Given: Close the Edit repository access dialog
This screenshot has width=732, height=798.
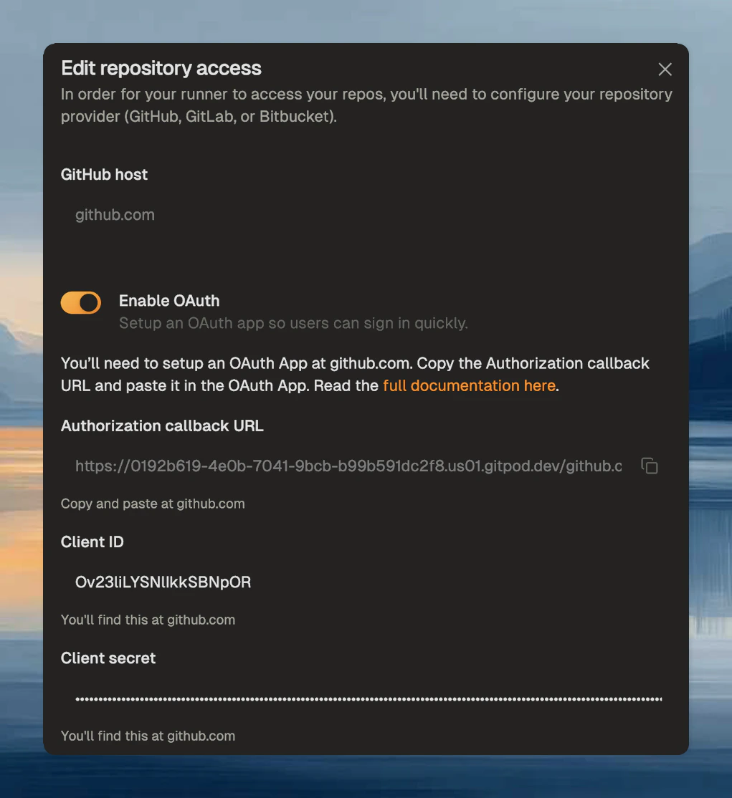Looking at the screenshot, I should pos(665,69).
